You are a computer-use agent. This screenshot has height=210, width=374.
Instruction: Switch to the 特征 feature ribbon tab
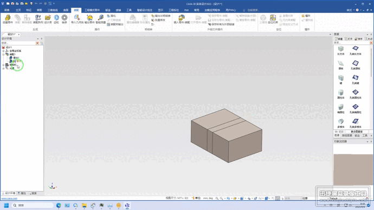29,10
